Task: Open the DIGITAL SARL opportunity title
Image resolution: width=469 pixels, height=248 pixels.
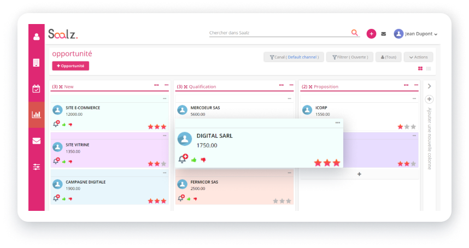Action: pyautogui.click(x=214, y=135)
